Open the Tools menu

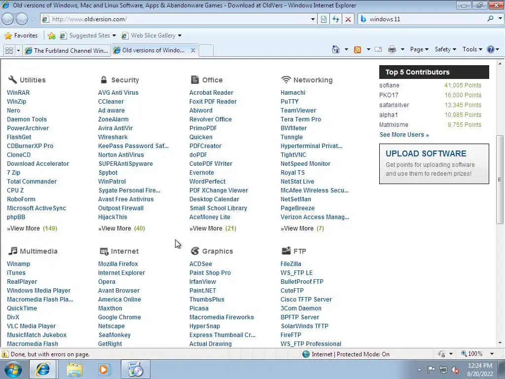472,49
